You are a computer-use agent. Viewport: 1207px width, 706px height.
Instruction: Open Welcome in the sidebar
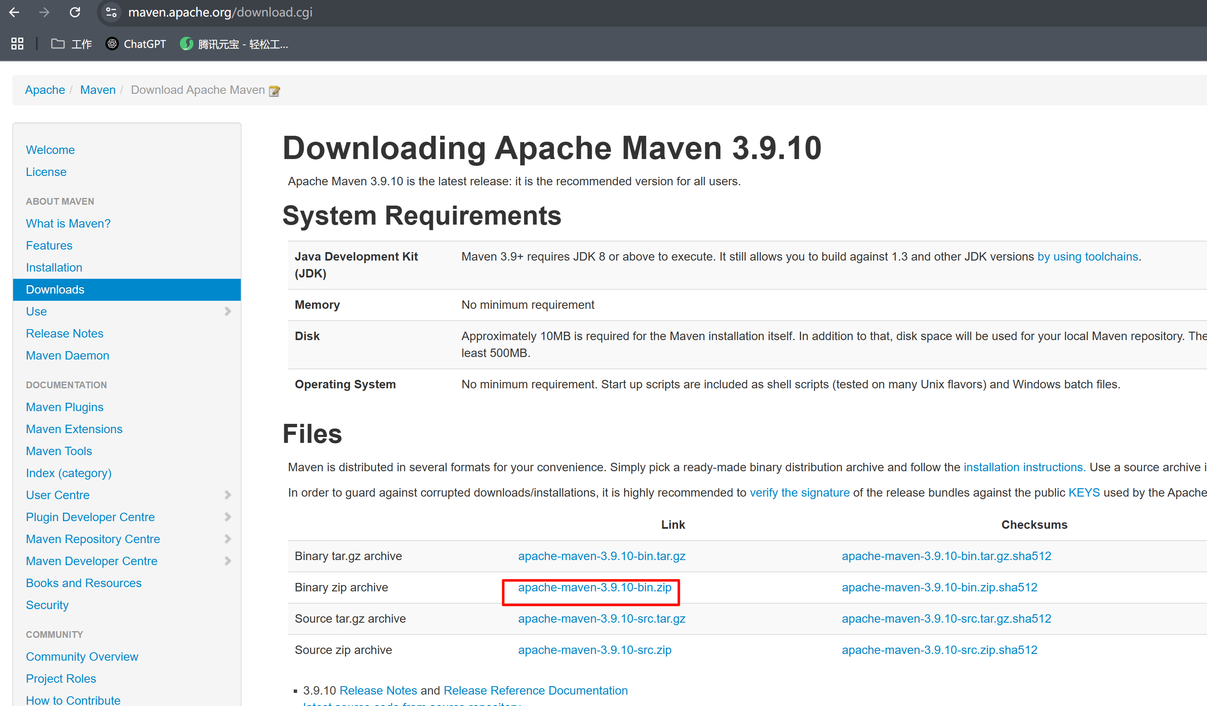tap(50, 150)
